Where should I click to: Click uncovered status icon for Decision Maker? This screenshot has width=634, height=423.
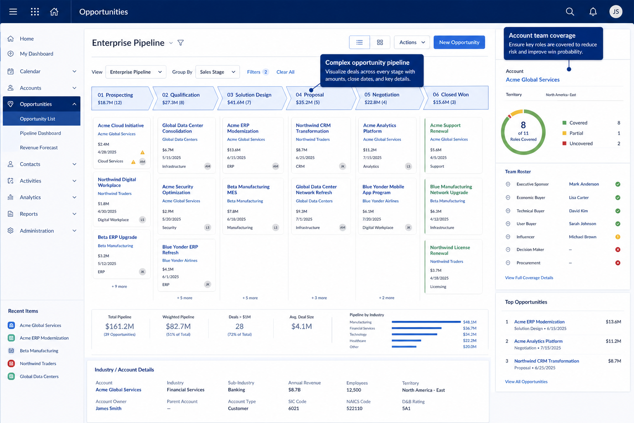[x=618, y=250]
